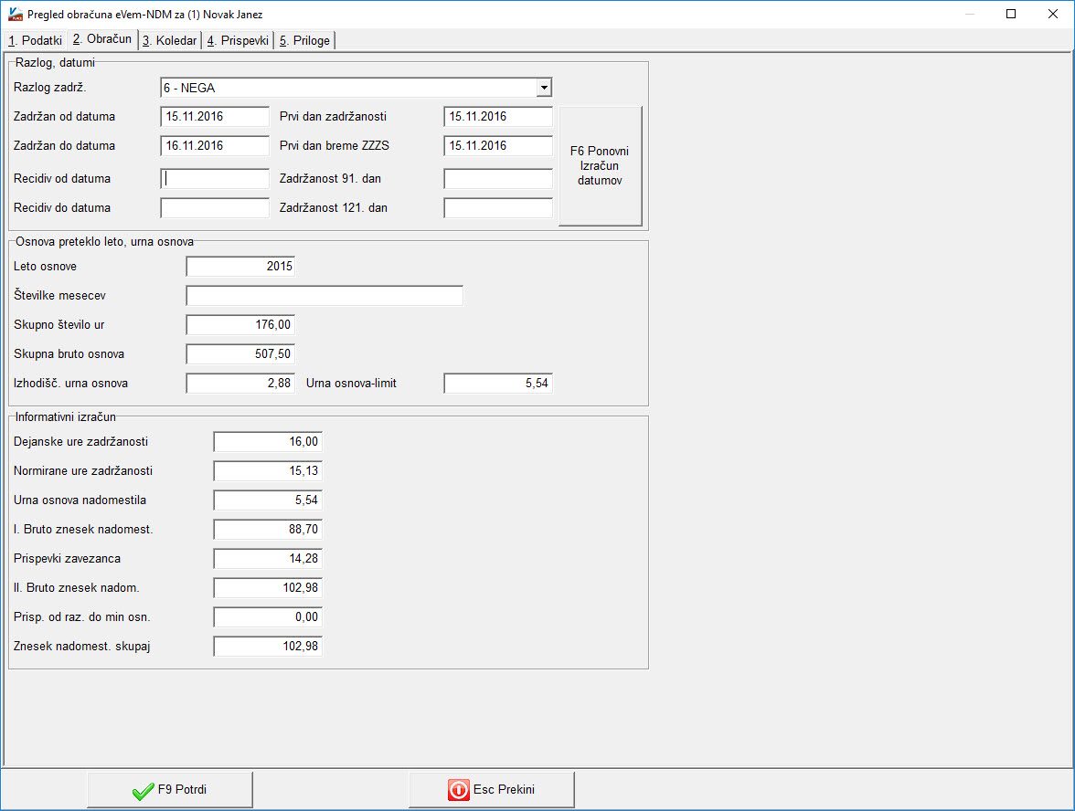Screen dimensions: 1075x811
Task: Click the Zadržan od datuma field
Action: tap(215, 117)
